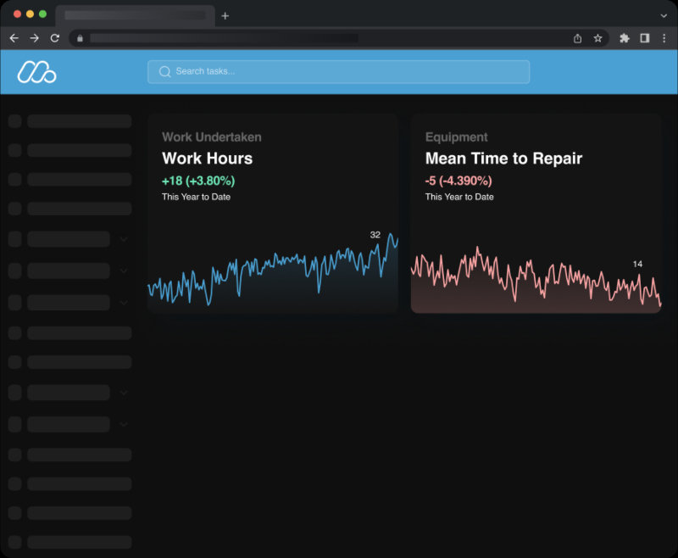This screenshot has width=678, height=558.
Task: Click the Search tasks input field
Action: tap(338, 72)
